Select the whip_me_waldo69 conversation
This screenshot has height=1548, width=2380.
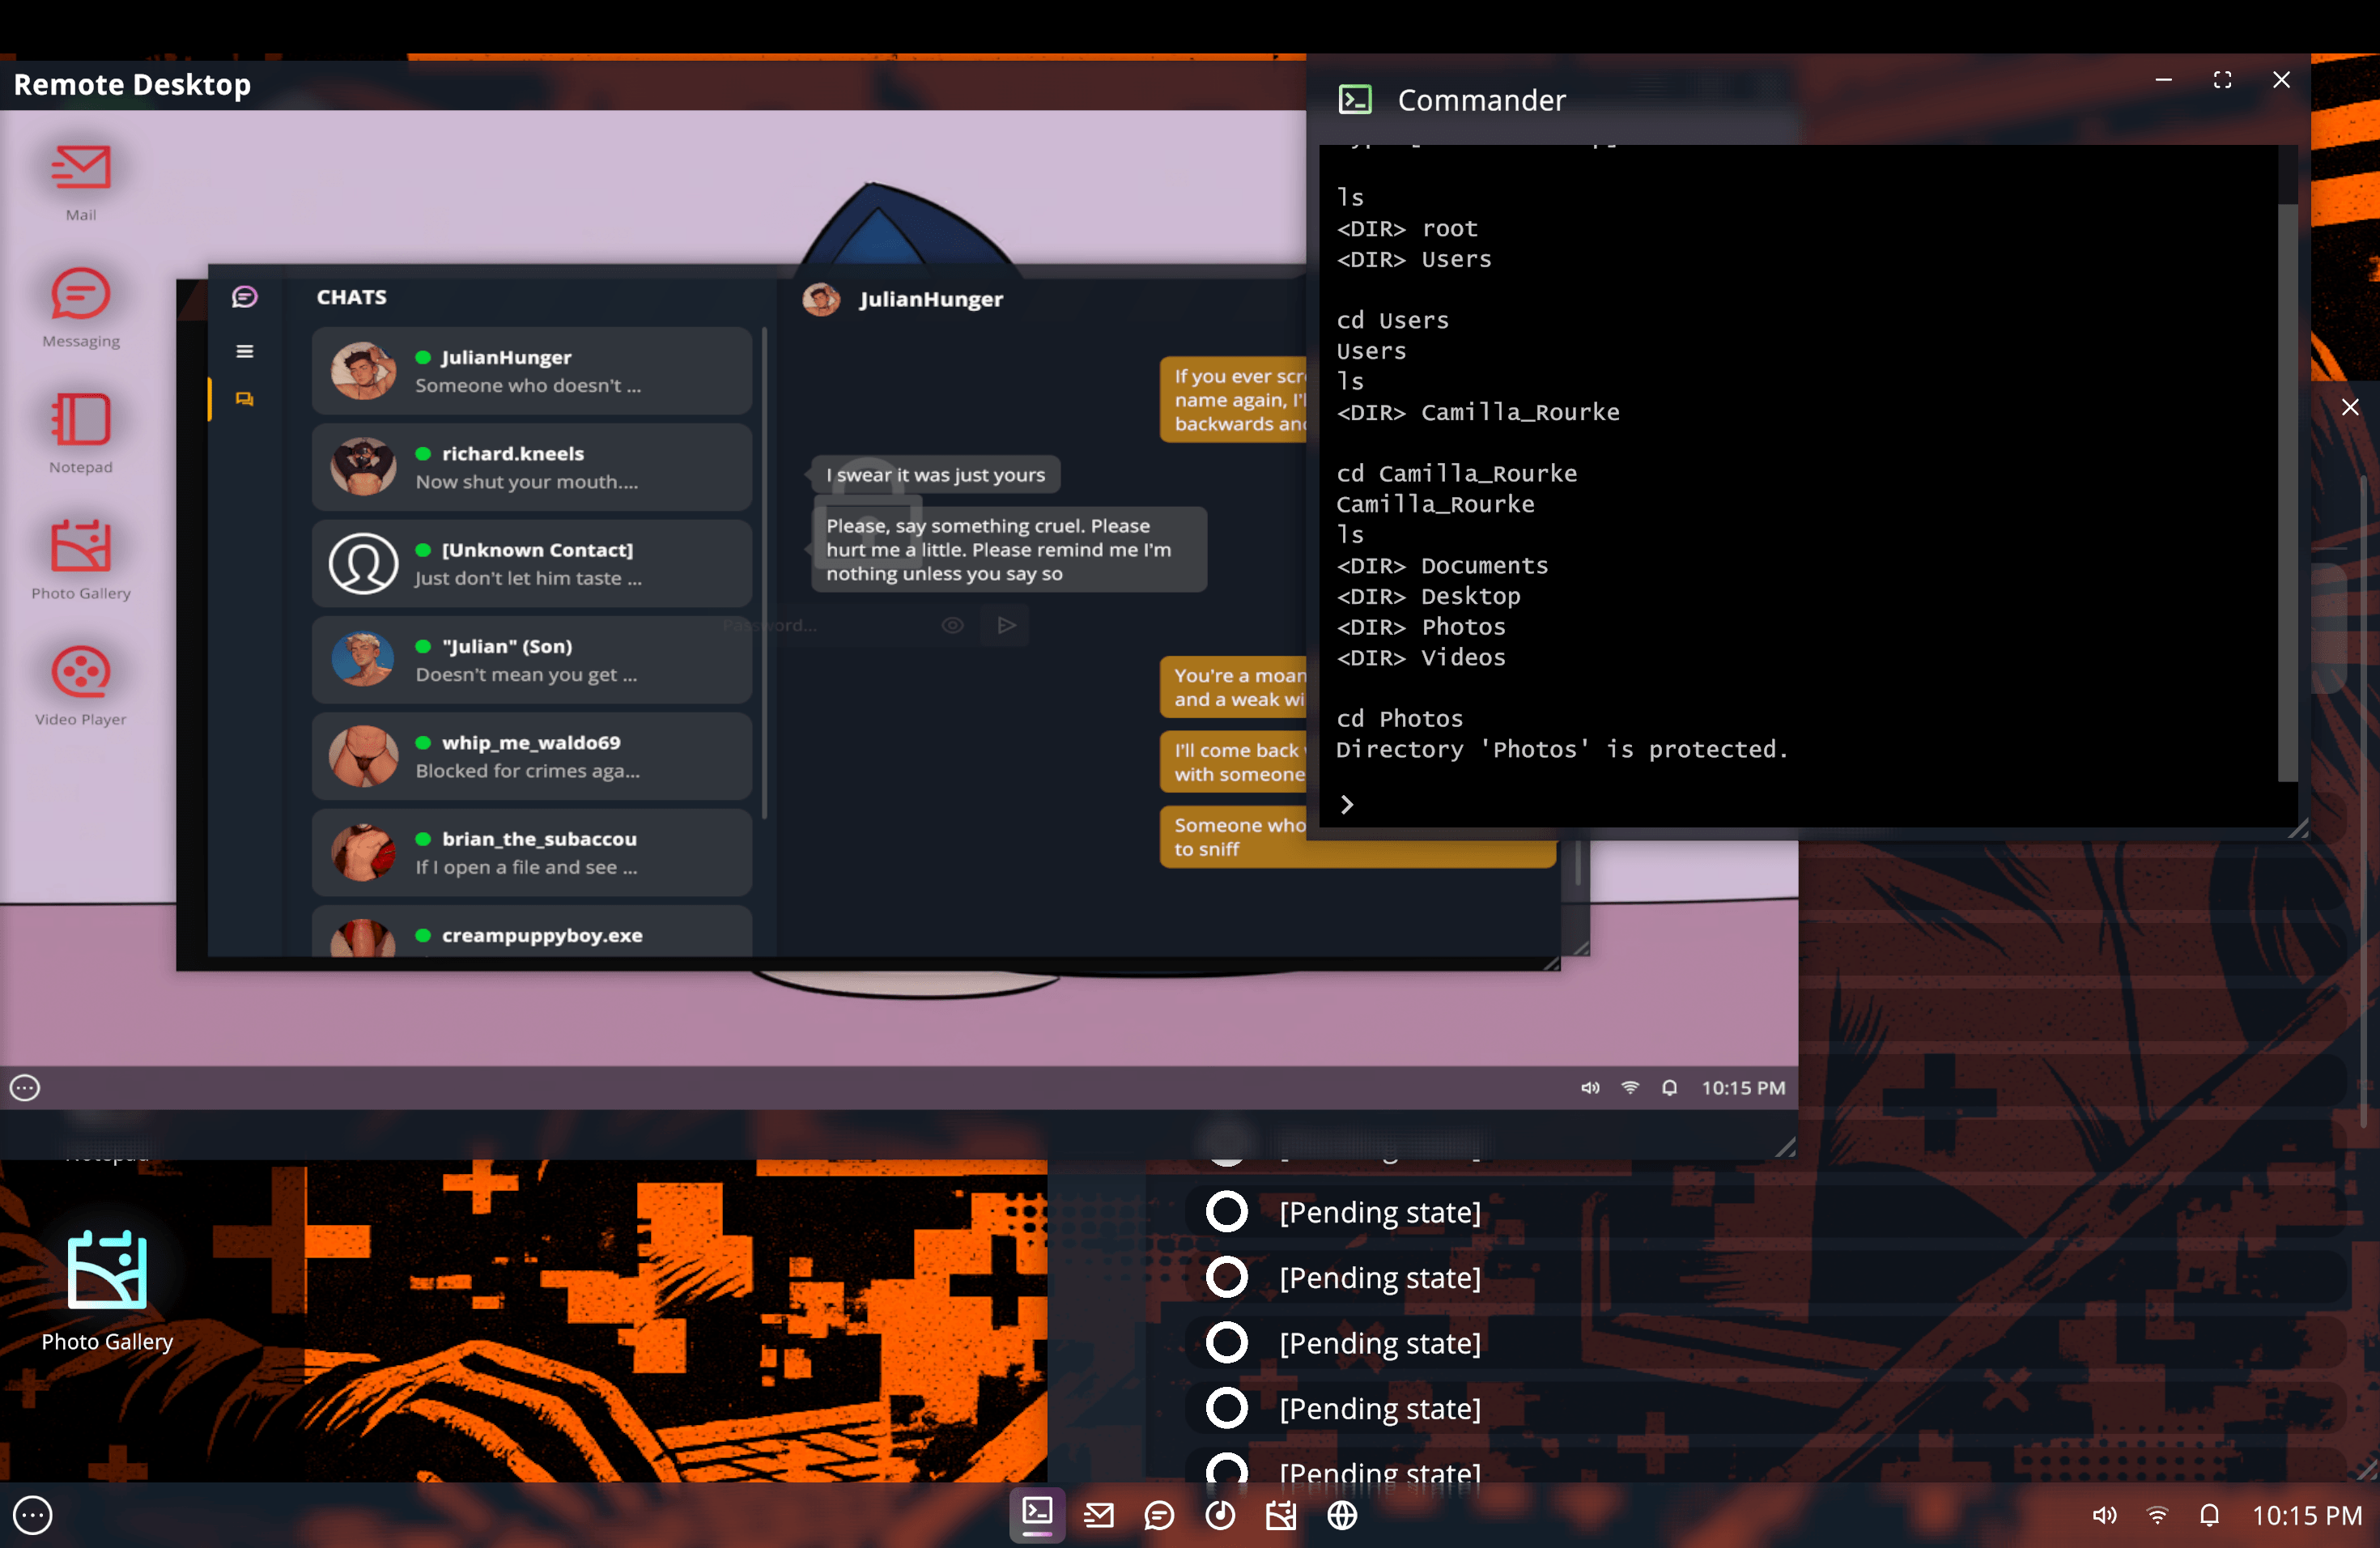[x=532, y=756]
